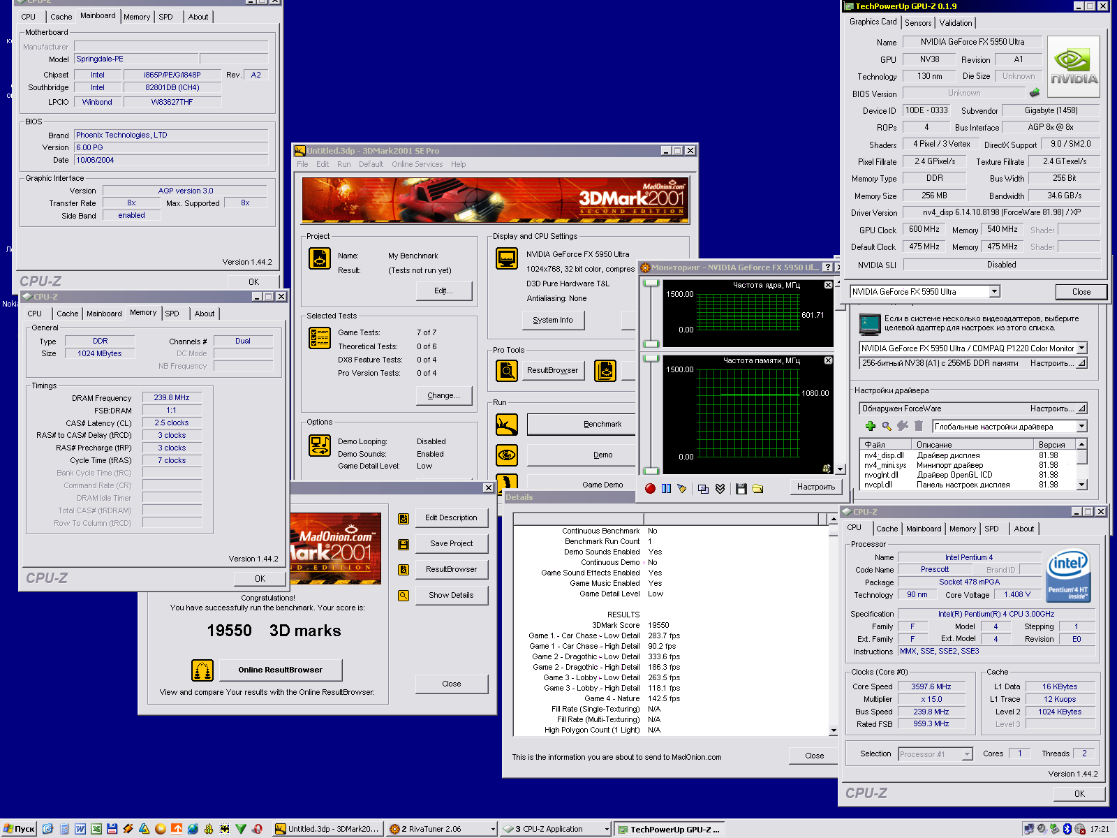Click the Настроить button in monitoring window
The width and height of the screenshot is (1117, 838).
tap(816, 487)
